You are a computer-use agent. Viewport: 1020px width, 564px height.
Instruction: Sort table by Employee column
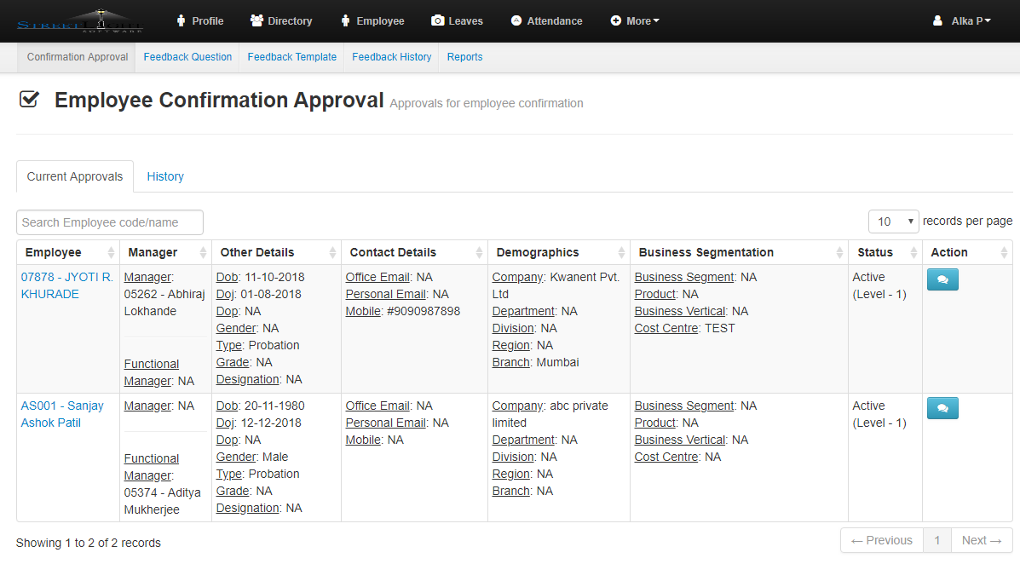click(68, 252)
